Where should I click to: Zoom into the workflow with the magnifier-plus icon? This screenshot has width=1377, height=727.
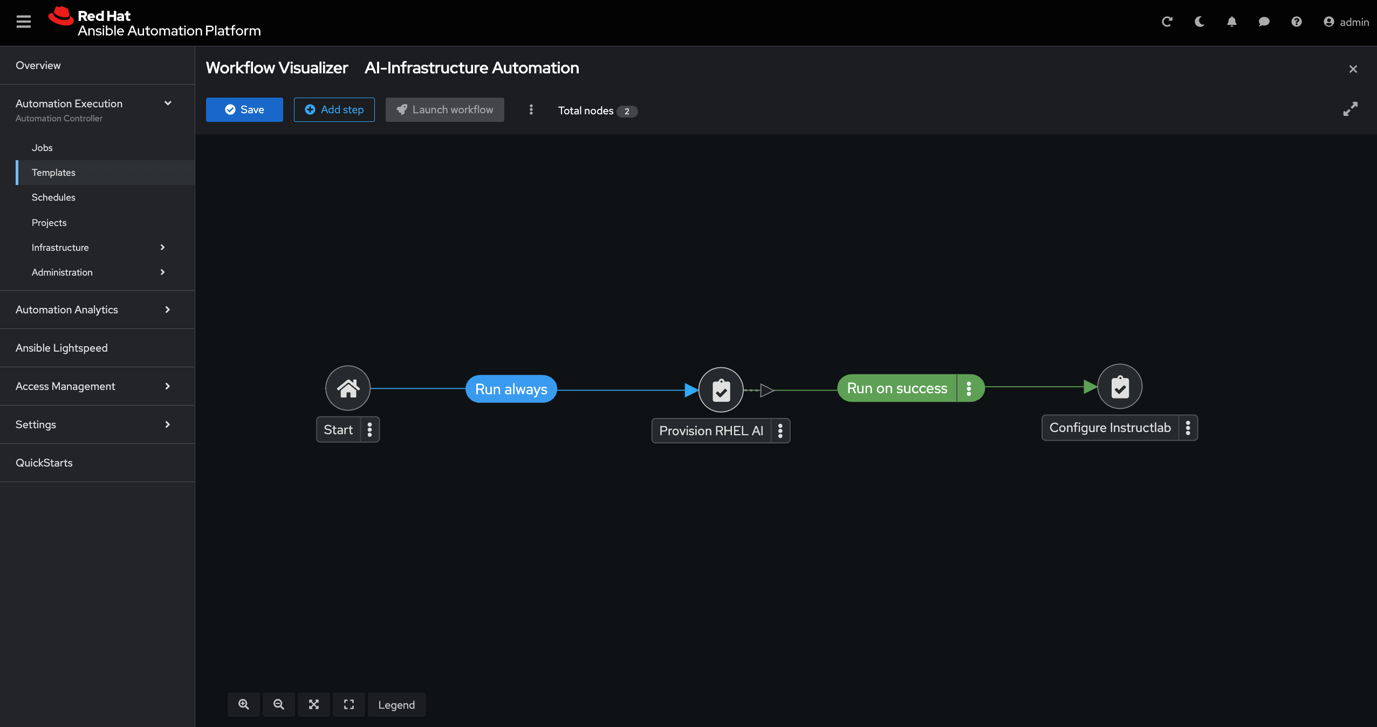244,705
